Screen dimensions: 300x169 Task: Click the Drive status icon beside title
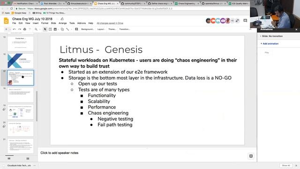tap(62, 19)
